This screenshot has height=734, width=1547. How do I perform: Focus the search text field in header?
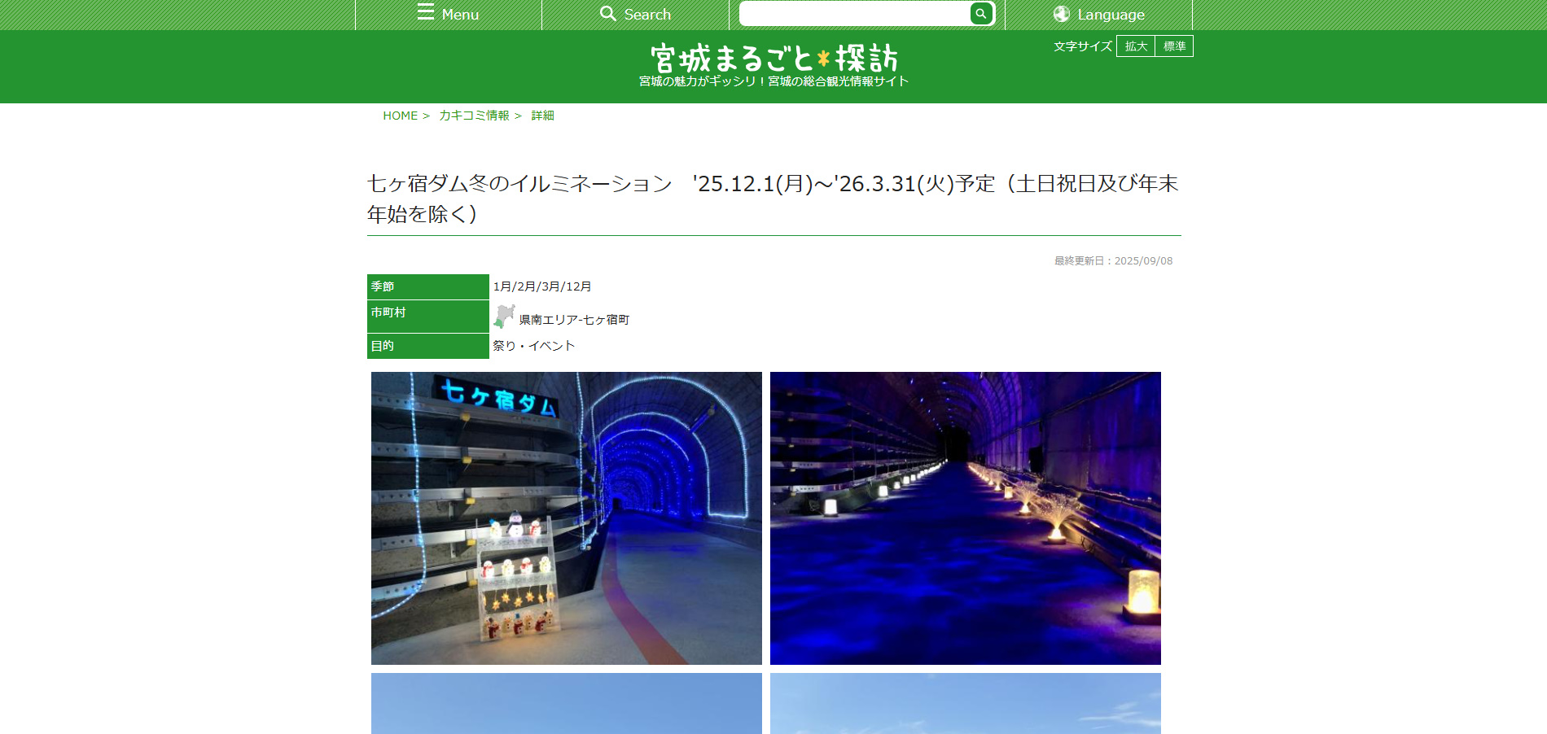pyautogui.click(x=854, y=14)
